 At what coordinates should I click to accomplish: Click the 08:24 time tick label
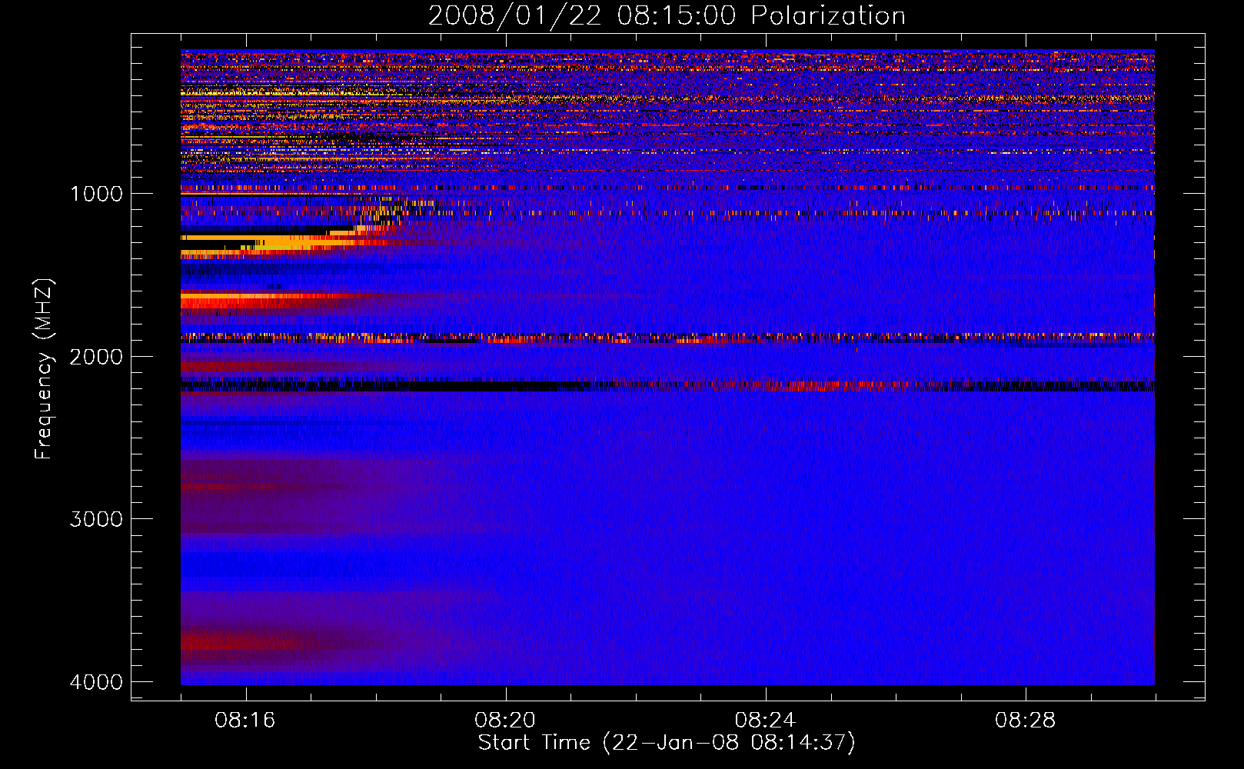click(x=766, y=721)
